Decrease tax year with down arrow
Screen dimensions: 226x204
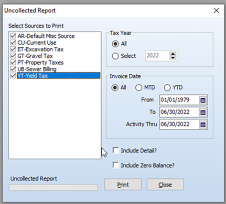(x=173, y=58)
